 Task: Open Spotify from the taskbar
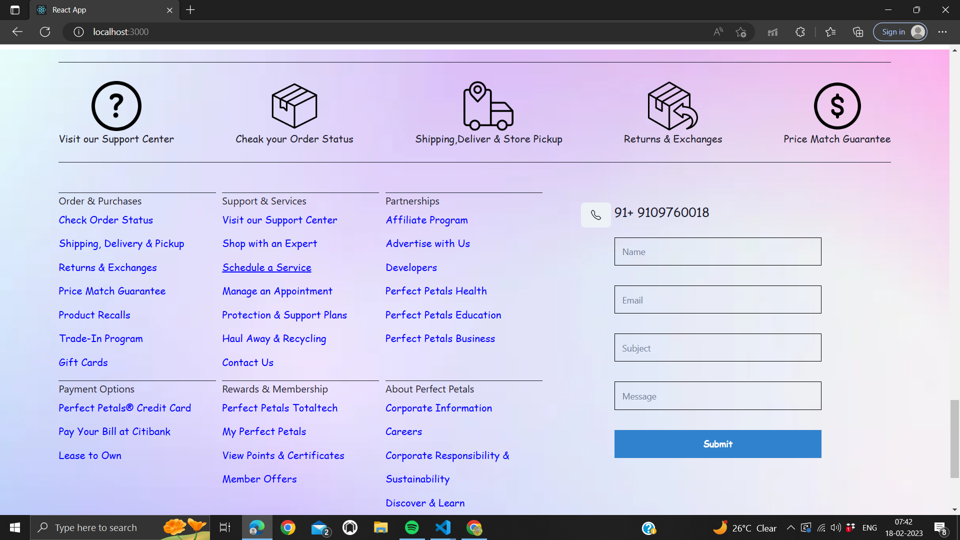pyautogui.click(x=411, y=527)
